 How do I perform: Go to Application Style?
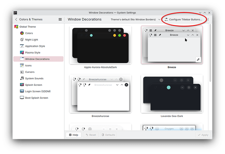coord(39,46)
